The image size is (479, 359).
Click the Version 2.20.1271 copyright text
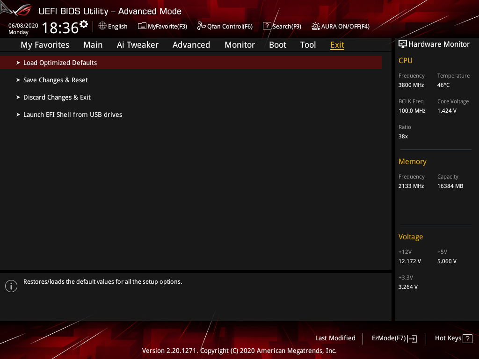tap(239, 351)
